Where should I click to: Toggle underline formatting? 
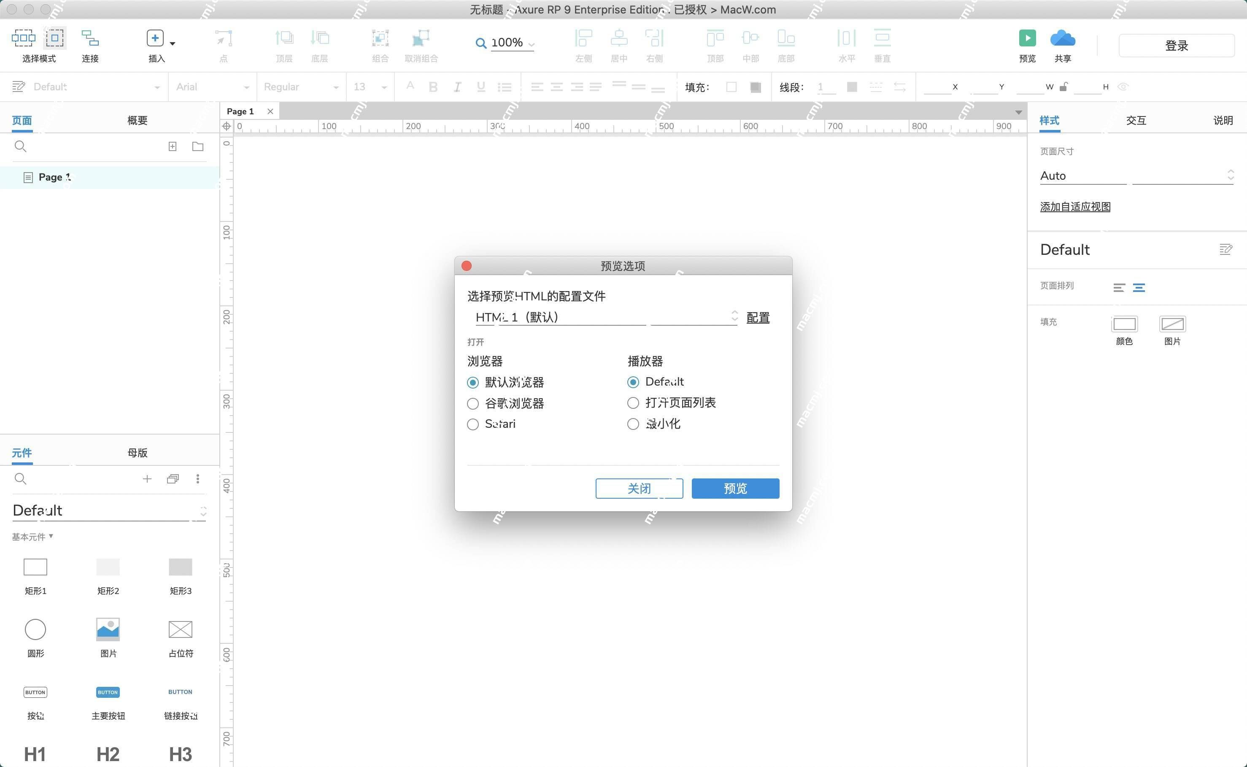(x=481, y=87)
